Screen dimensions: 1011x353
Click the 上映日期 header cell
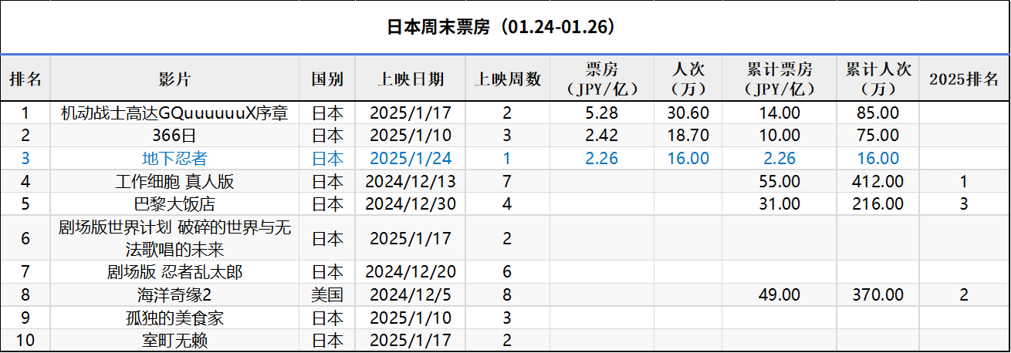[411, 79]
